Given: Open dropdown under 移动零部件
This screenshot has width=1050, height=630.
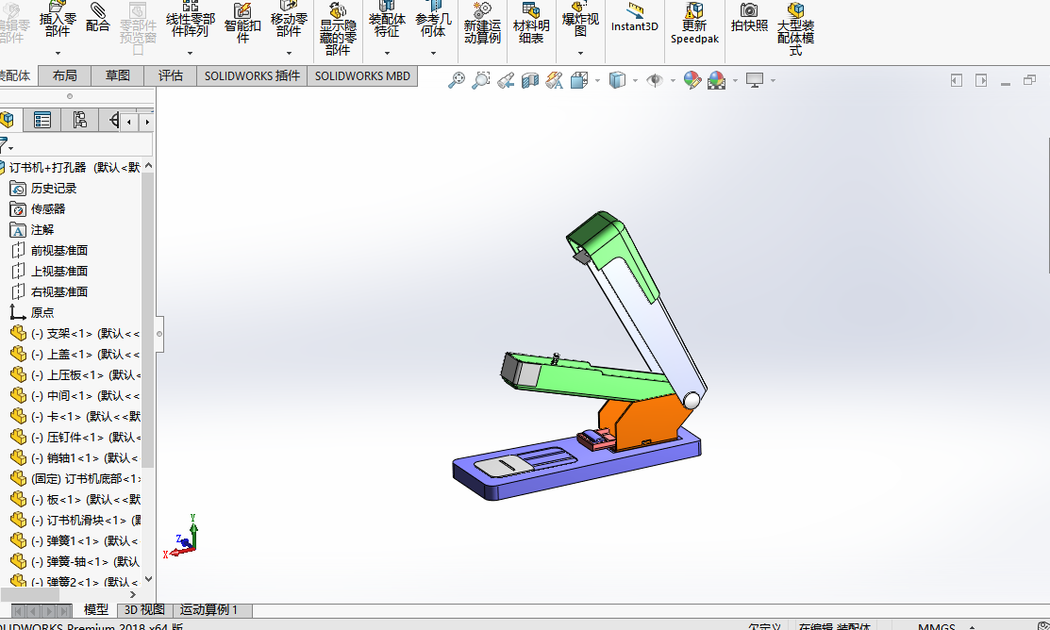Looking at the screenshot, I should (x=289, y=53).
